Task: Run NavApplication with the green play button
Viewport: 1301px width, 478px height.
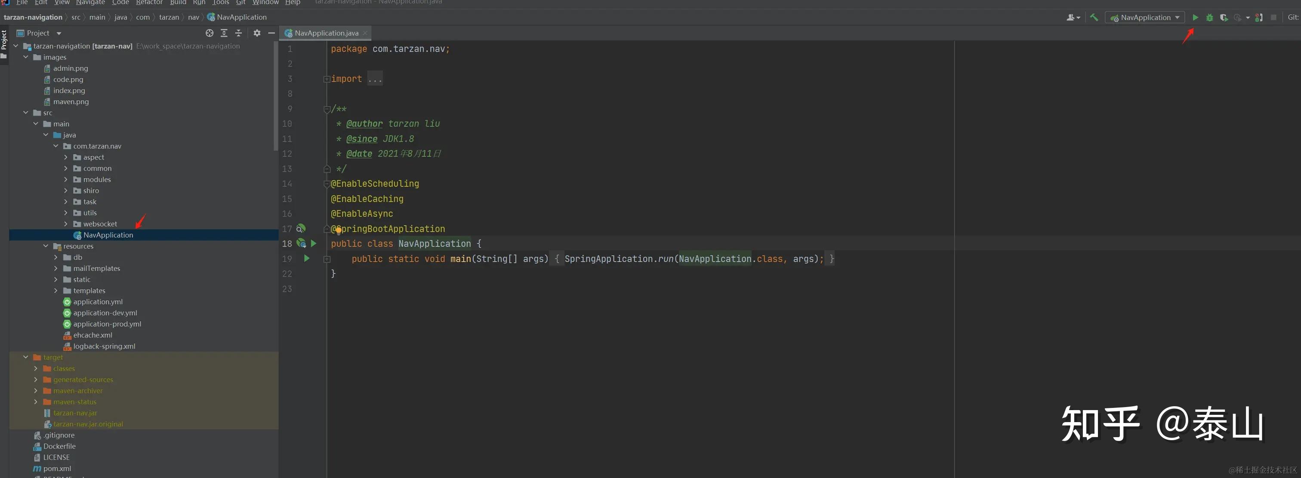Action: coord(1195,17)
